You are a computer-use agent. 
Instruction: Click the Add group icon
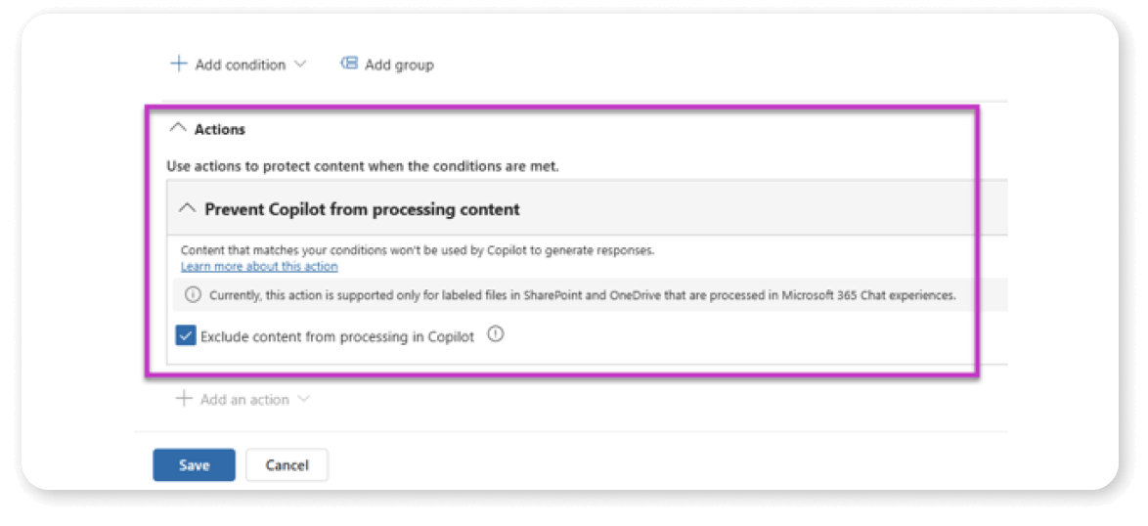click(x=349, y=64)
